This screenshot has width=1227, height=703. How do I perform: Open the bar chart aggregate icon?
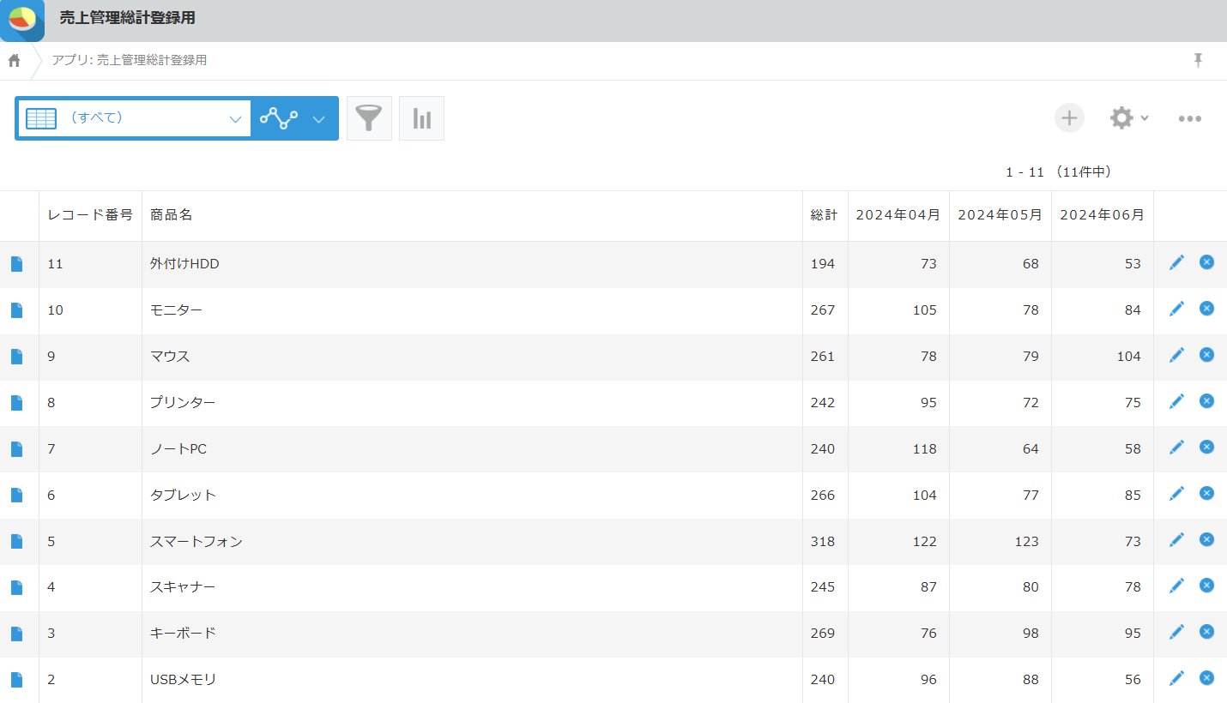pyautogui.click(x=421, y=118)
